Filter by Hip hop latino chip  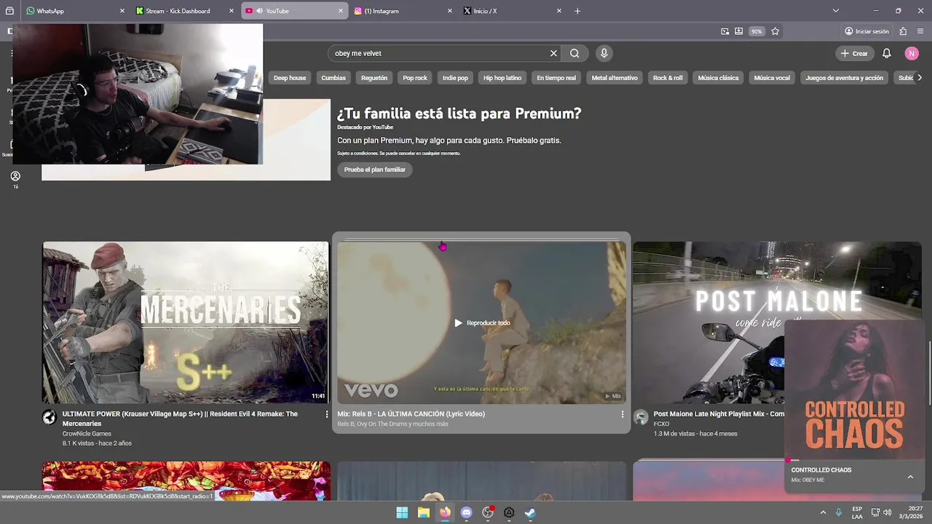pyautogui.click(x=502, y=78)
